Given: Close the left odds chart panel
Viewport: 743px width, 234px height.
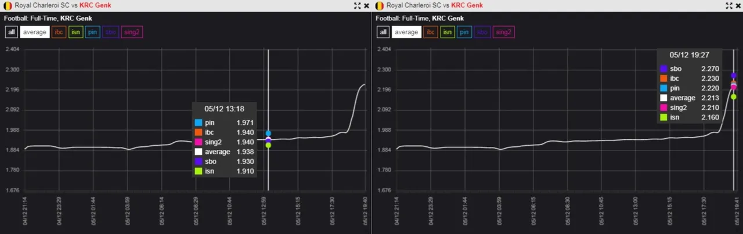Looking at the screenshot, I should pos(366,5).
